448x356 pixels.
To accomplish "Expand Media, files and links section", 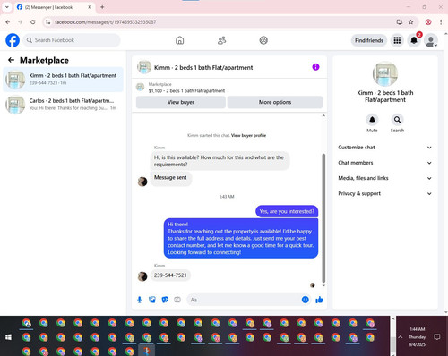I will point(385,178).
